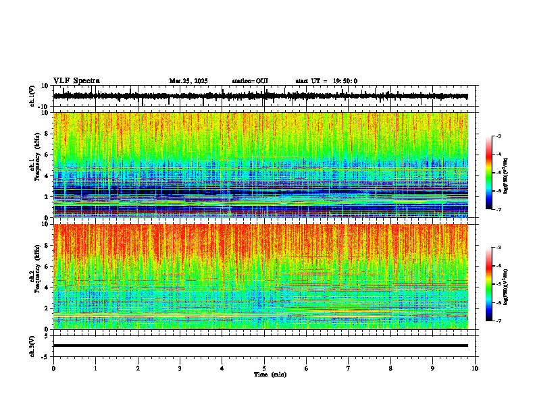This screenshot has width=535, height=413.
Task: Click the "station=OUI" header text
Action: 250,81
